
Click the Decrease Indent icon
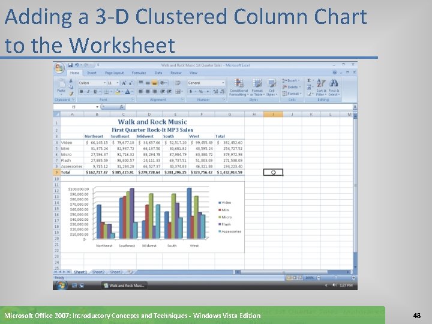click(x=163, y=91)
